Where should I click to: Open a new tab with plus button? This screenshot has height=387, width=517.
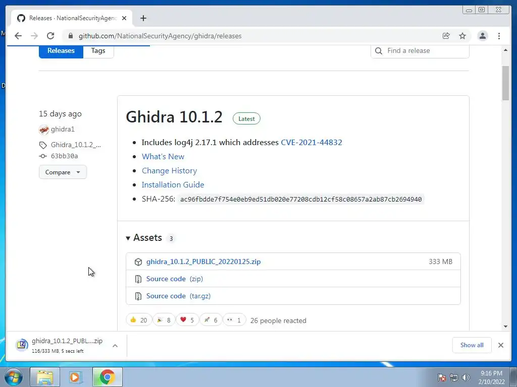pyautogui.click(x=143, y=18)
